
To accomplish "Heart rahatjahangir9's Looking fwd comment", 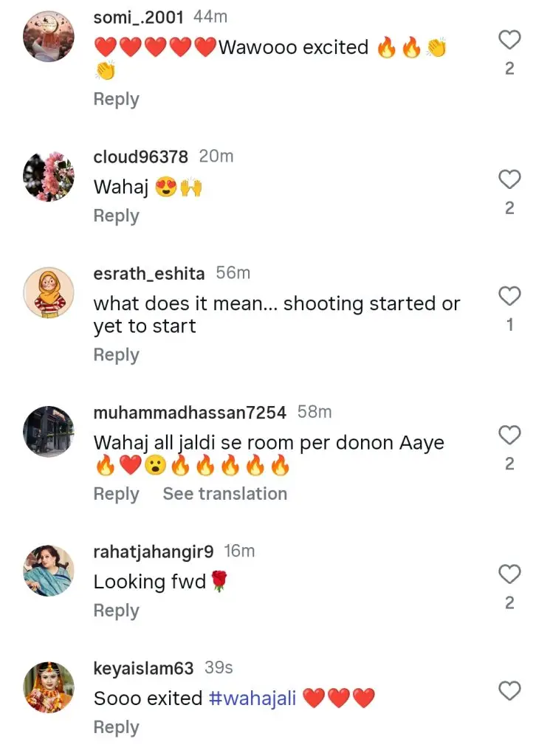I will tap(509, 574).
